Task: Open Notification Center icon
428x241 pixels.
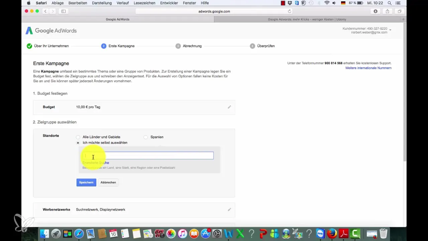Action: pos(399,3)
